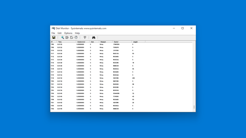Click the Time cell of row 1180
246x138 pixels.
point(60,81)
